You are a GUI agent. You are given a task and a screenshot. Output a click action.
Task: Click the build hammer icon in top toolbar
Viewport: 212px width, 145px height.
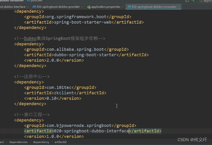193,1
